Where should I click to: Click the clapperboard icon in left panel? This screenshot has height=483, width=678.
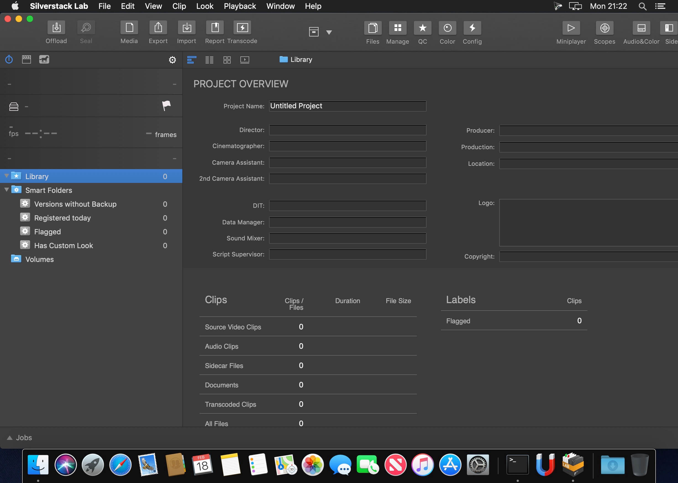click(x=27, y=59)
